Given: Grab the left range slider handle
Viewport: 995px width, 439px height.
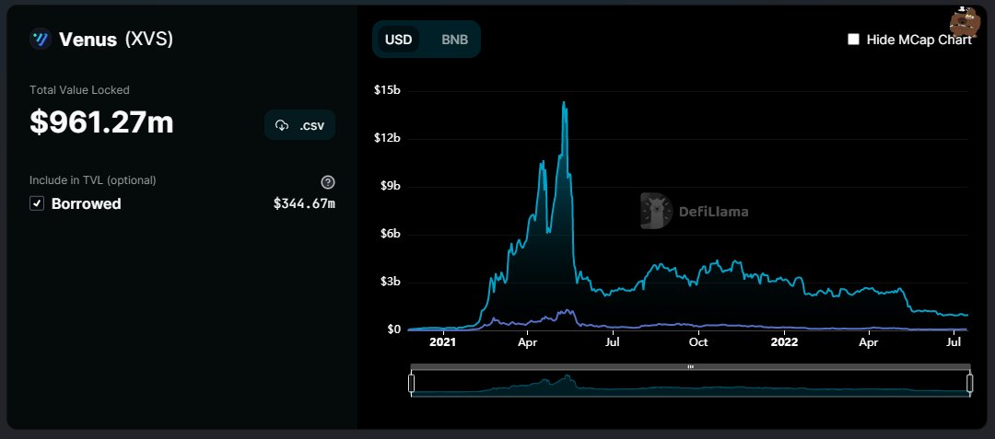Looking at the screenshot, I should tap(411, 383).
